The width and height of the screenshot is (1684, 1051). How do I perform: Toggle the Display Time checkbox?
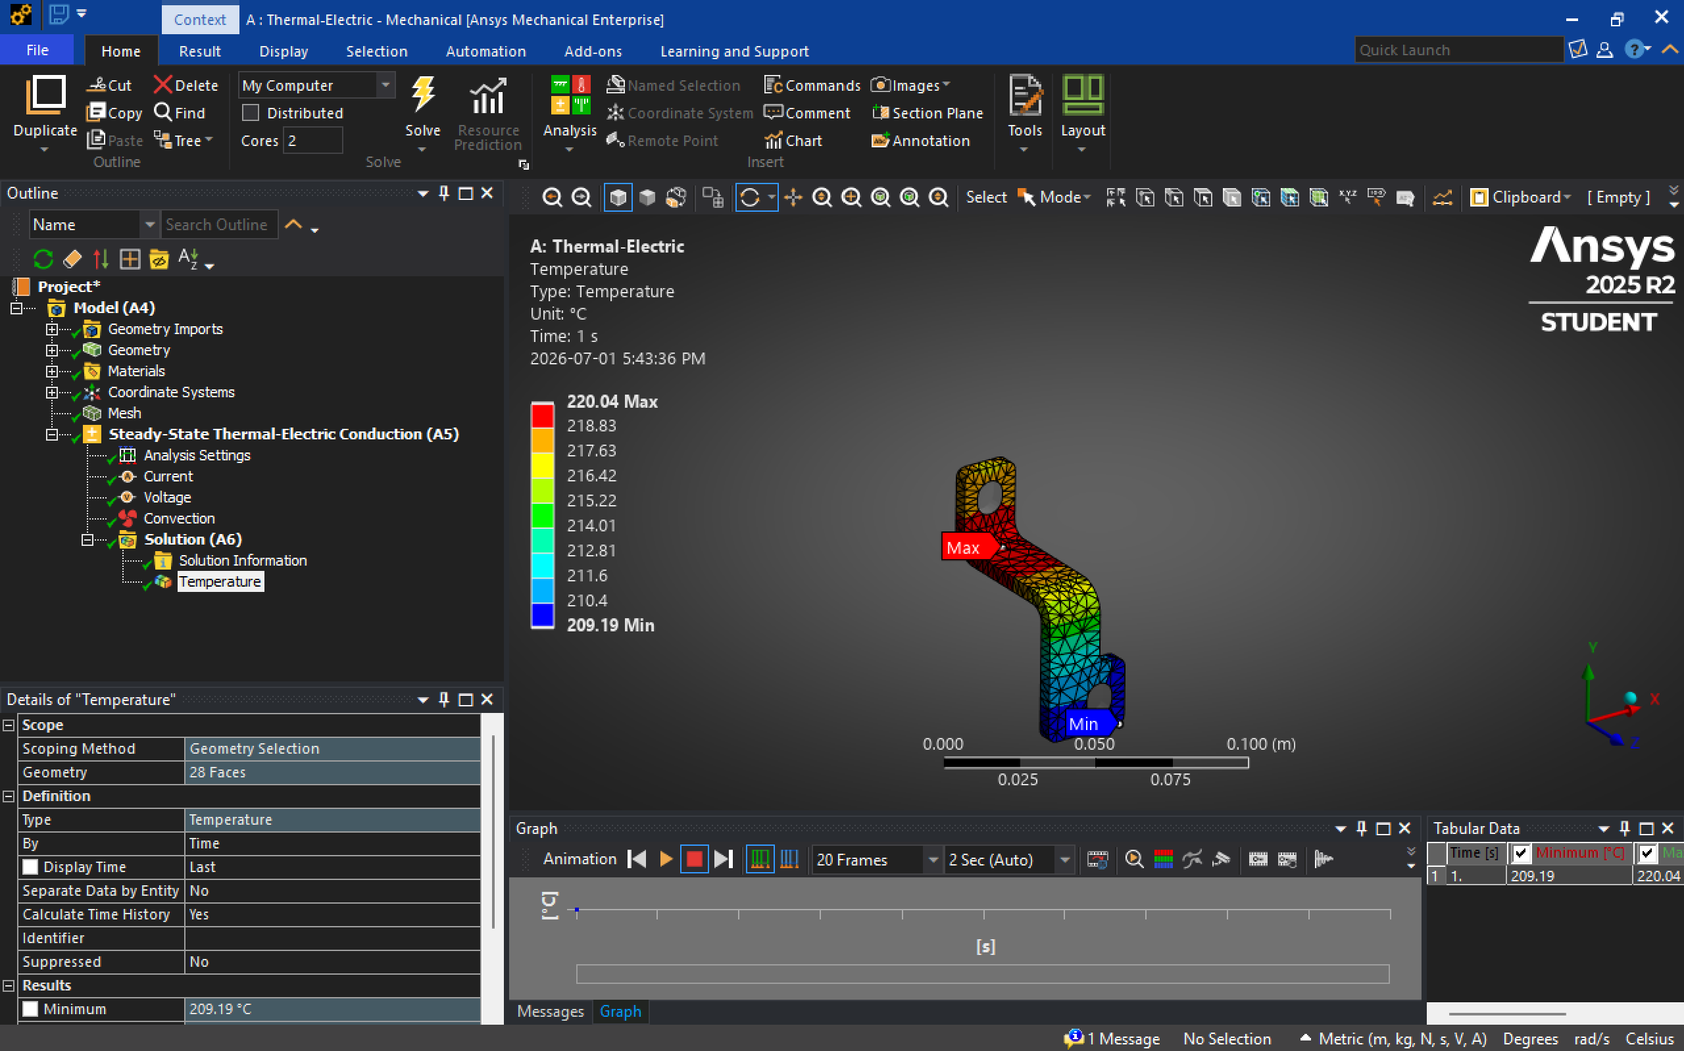[30, 867]
